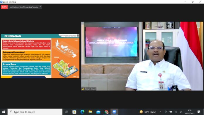This screenshot has width=204, height=115.
Task: Open the 30°C Kabut weather widget
Action: point(148,112)
